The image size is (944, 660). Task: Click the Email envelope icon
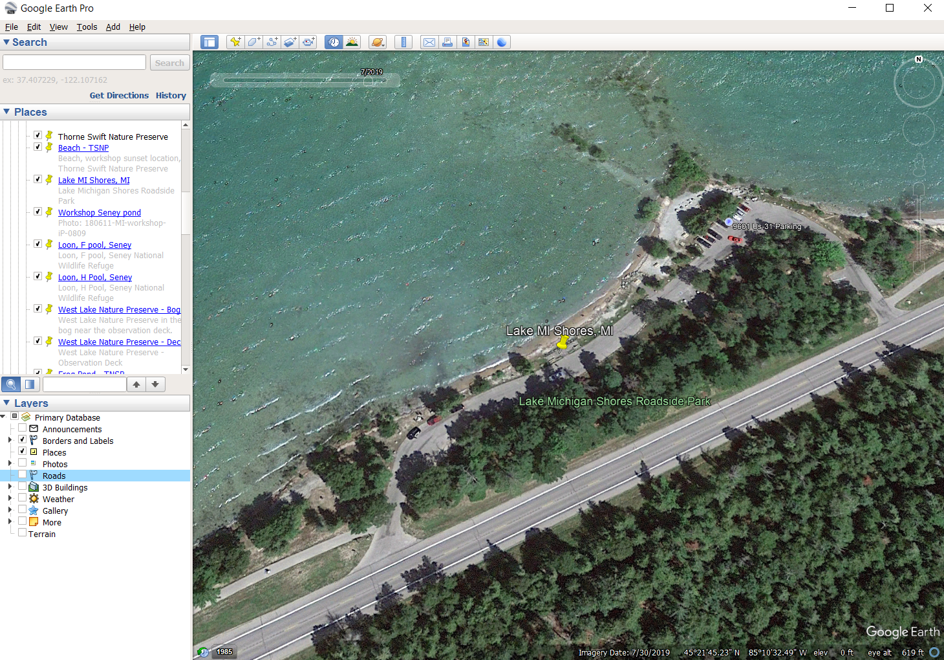pyautogui.click(x=429, y=42)
